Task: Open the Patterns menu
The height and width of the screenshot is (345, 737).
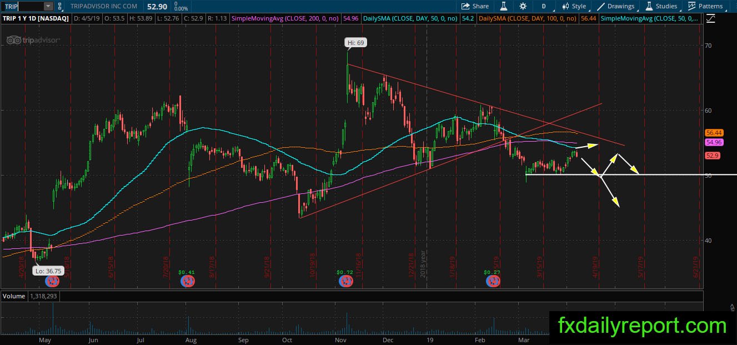Action: 705,6
